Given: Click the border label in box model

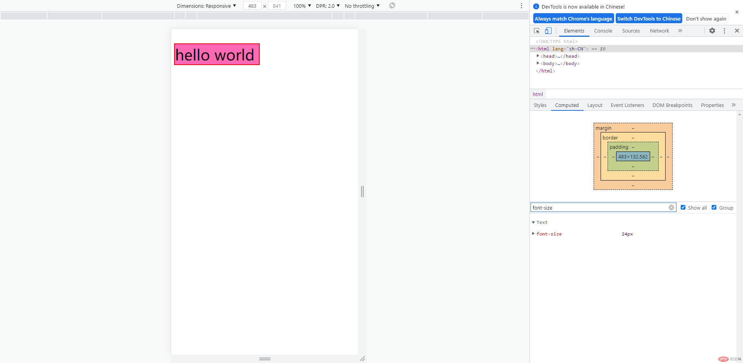Looking at the screenshot, I should click(x=610, y=138).
